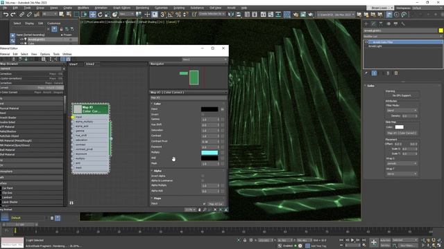Click the Maps Input map button in Material Editor

216,204
